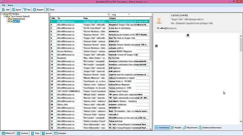Click row number 33 cell in SNo column
Image resolution: width=243 pixels, height=136 pixels.
pyautogui.click(x=54, y=128)
